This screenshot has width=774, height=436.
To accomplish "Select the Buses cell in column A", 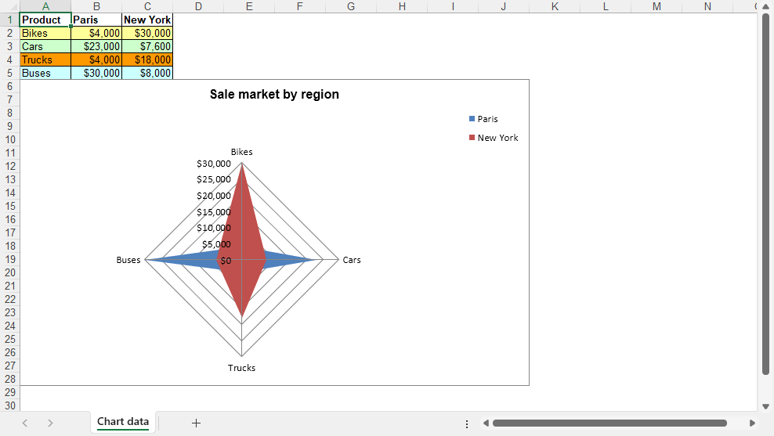I will [x=45, y=73].
